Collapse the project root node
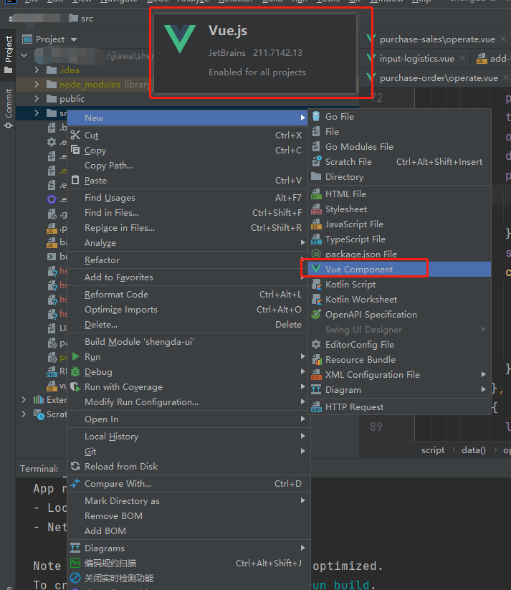 (x=24, y=56)
